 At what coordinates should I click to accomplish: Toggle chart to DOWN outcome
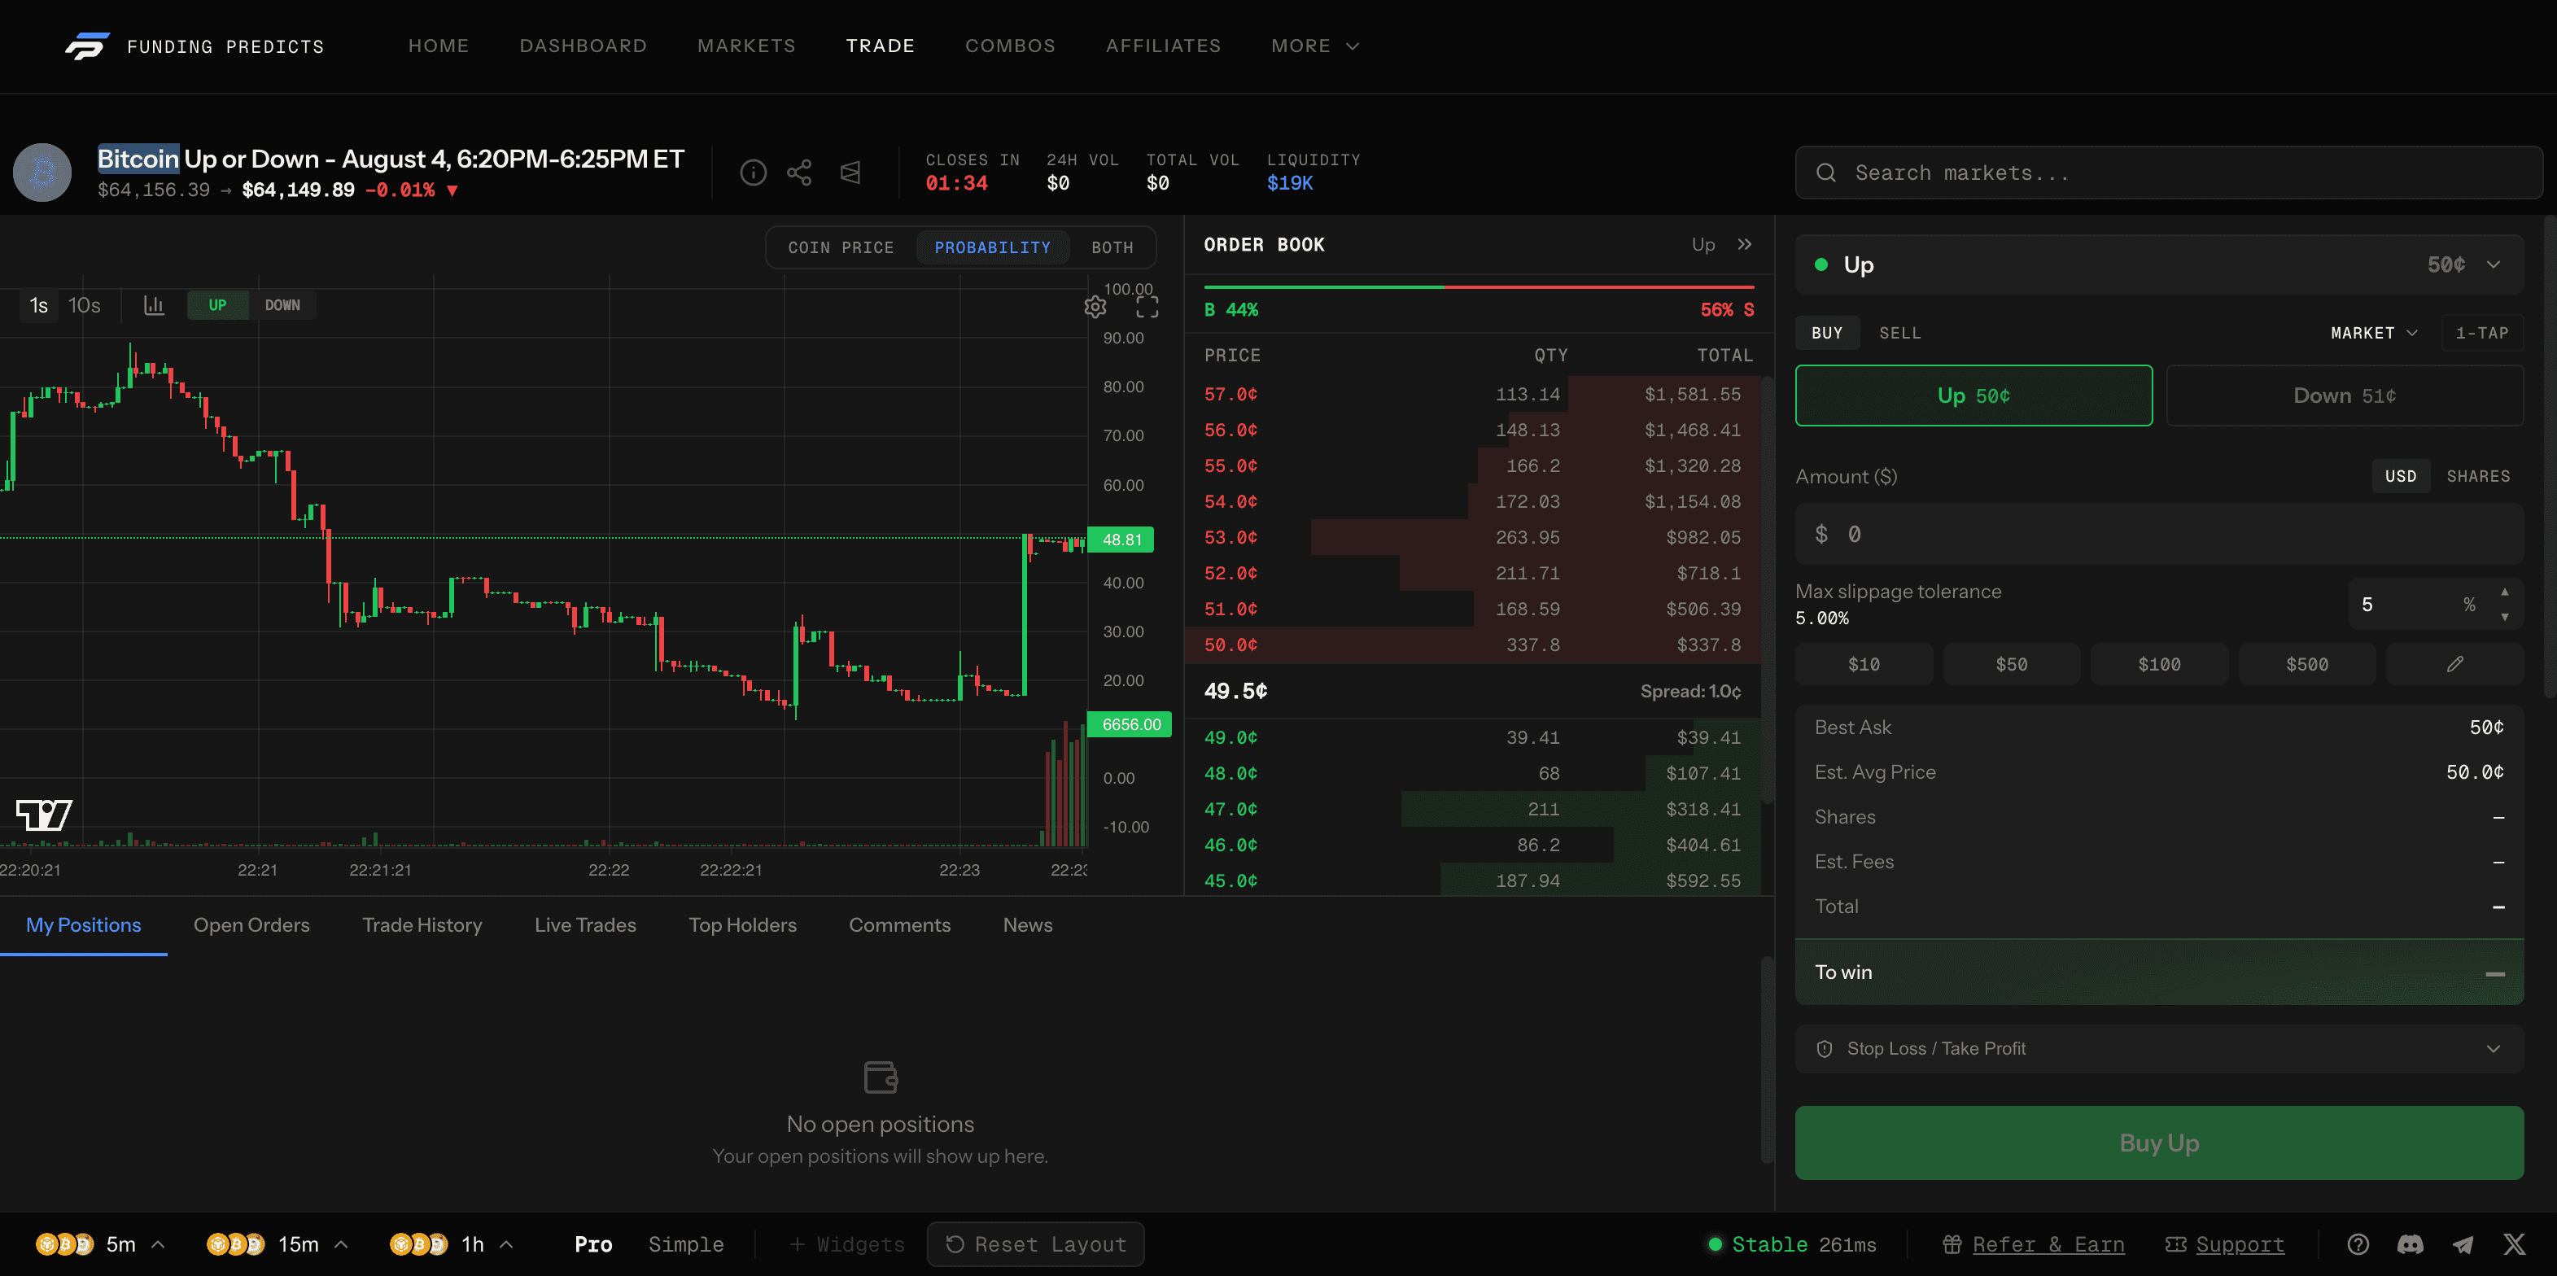pos(282,306)
